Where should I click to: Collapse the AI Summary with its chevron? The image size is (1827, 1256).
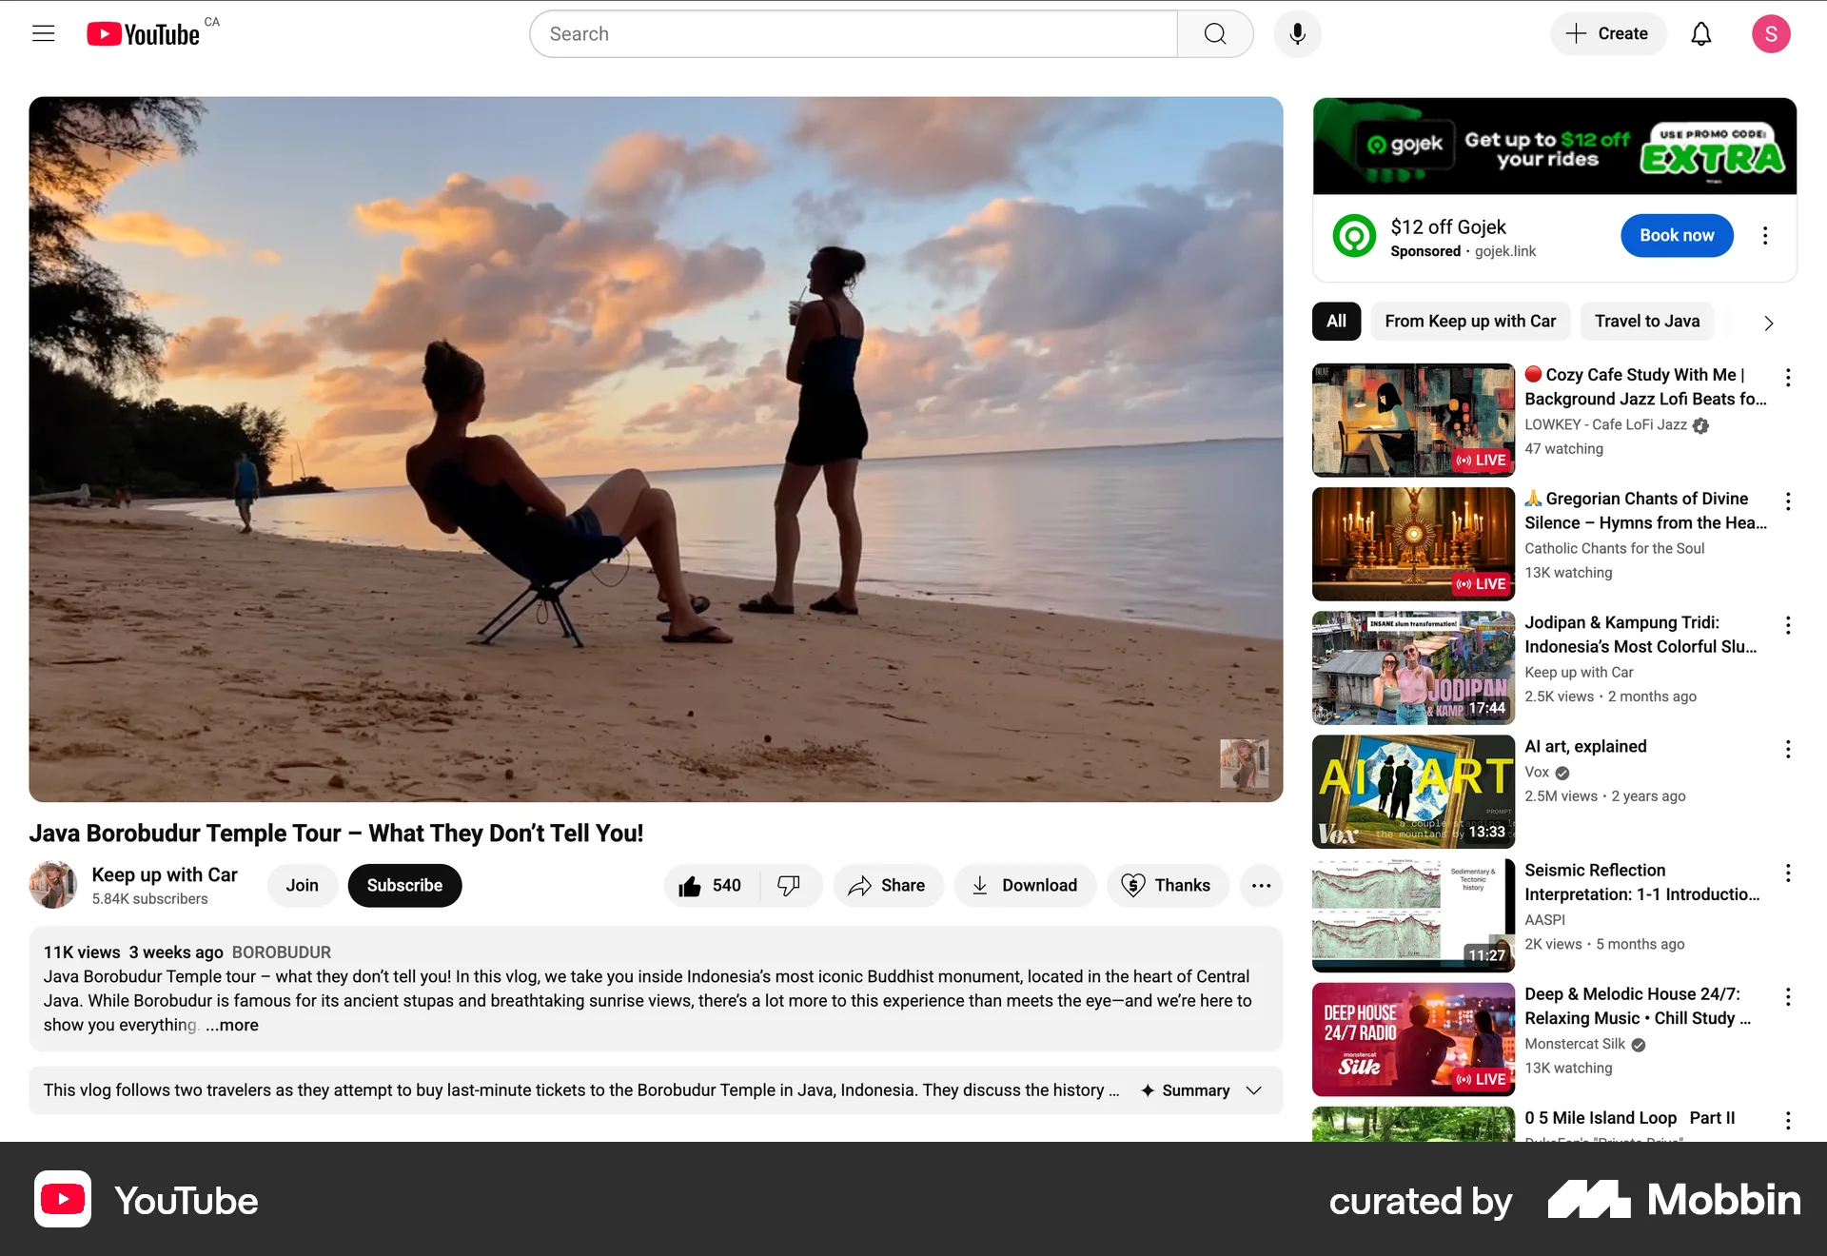point(1252,1090)
